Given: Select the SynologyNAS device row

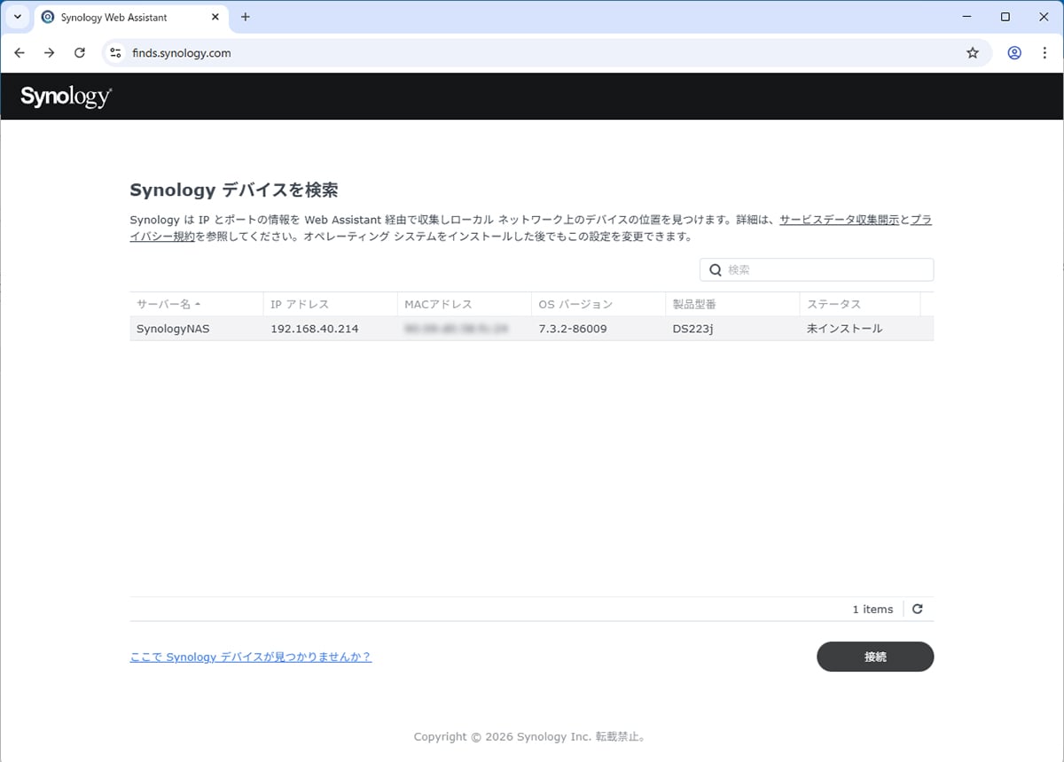Looking at the screenshot, I should click(530, 329).
